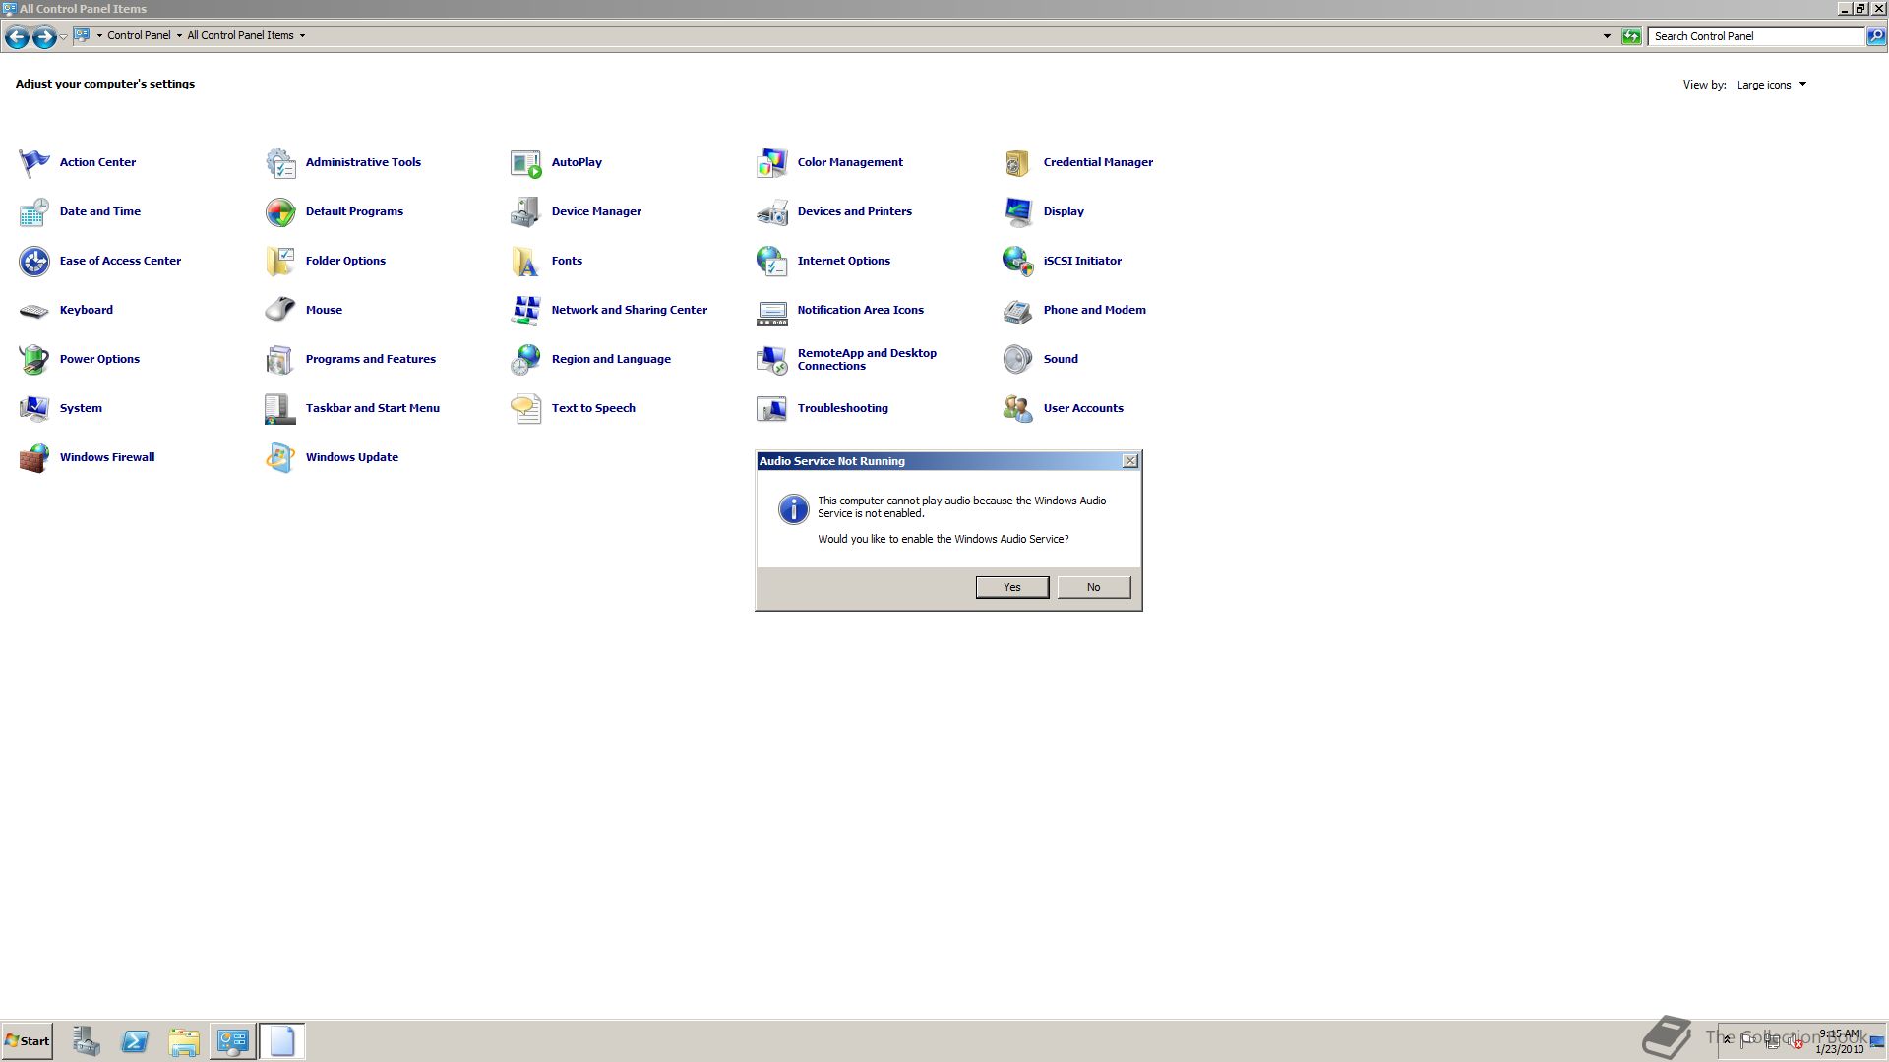Click the search magnifier button
This screenshot has height=1062, width=1889.
coord(1876,36)
